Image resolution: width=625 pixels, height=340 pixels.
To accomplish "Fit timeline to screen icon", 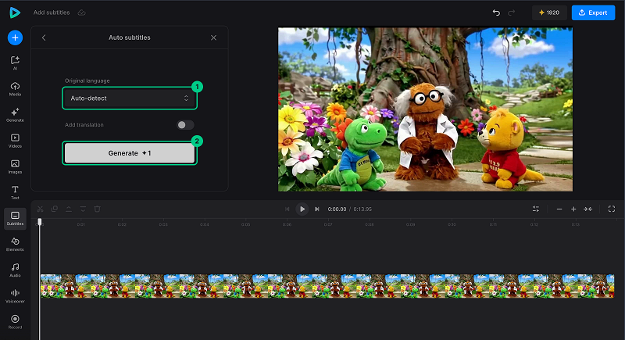I will tap(588, 209).
